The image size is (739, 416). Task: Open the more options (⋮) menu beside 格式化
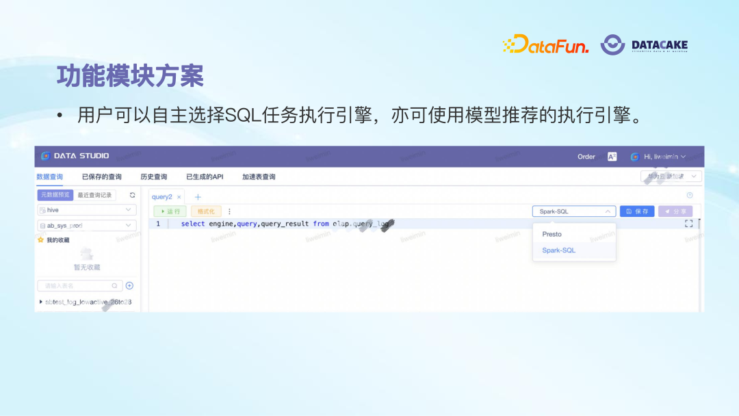pyautogui.click(x=229, y=211)
